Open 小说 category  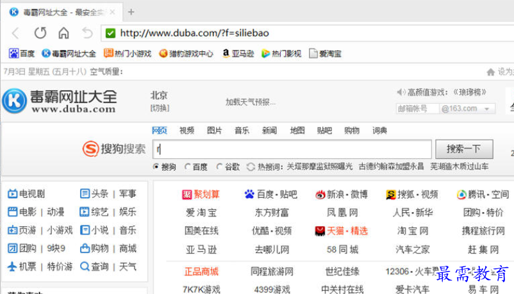(94, 230)
